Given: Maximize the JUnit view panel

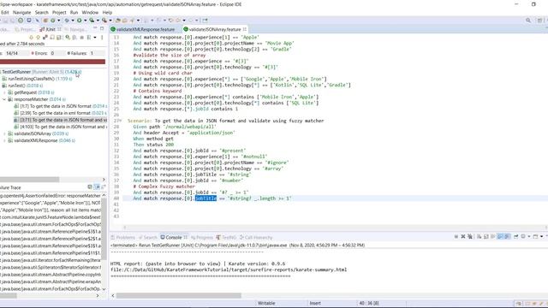Looking at the screenshot, I should (102, 28).
